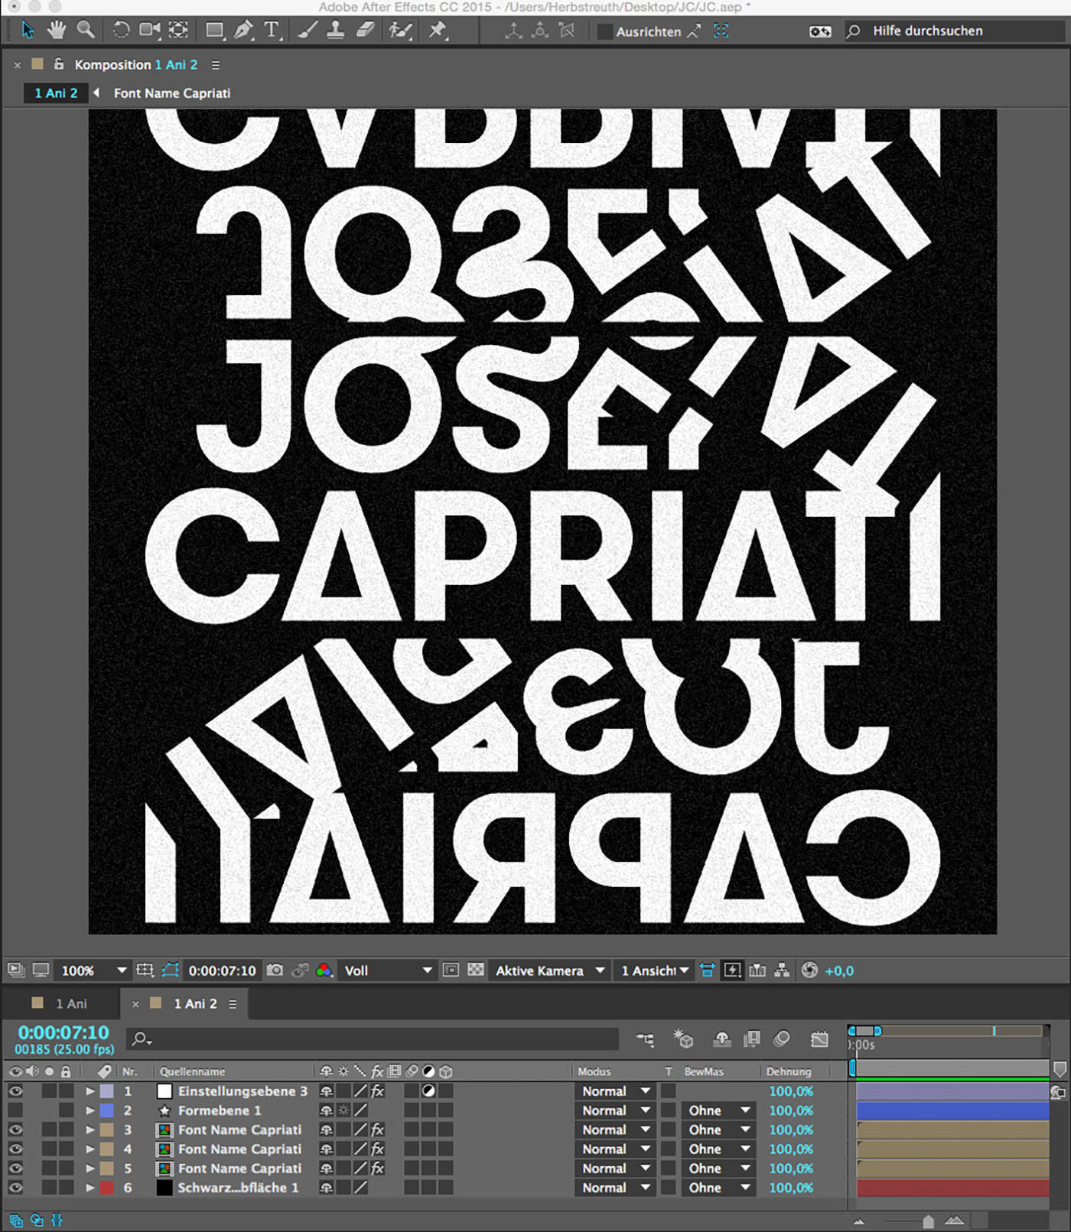Open blend mode dropdown for Einstellungsebene 3
1071x1232 pixels.
coord(616,1091)
